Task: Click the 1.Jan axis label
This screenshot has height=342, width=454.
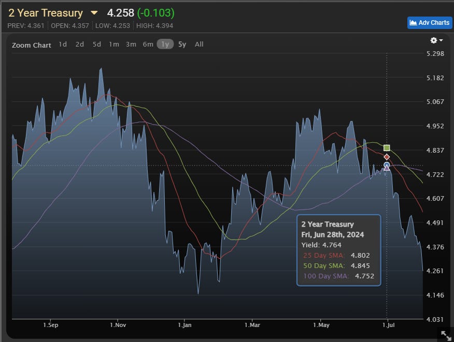Action: click(x=185, y=325)
